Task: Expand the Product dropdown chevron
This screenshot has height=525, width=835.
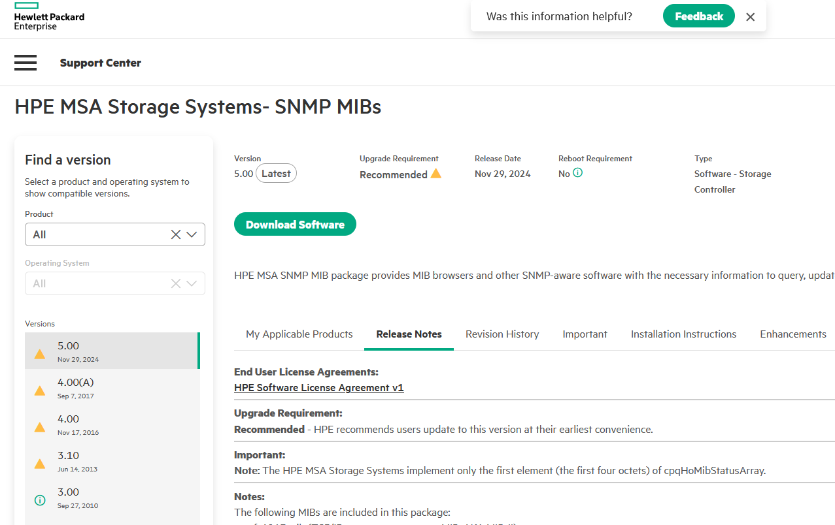Action: pyautogui.click(x=192, y=234)
